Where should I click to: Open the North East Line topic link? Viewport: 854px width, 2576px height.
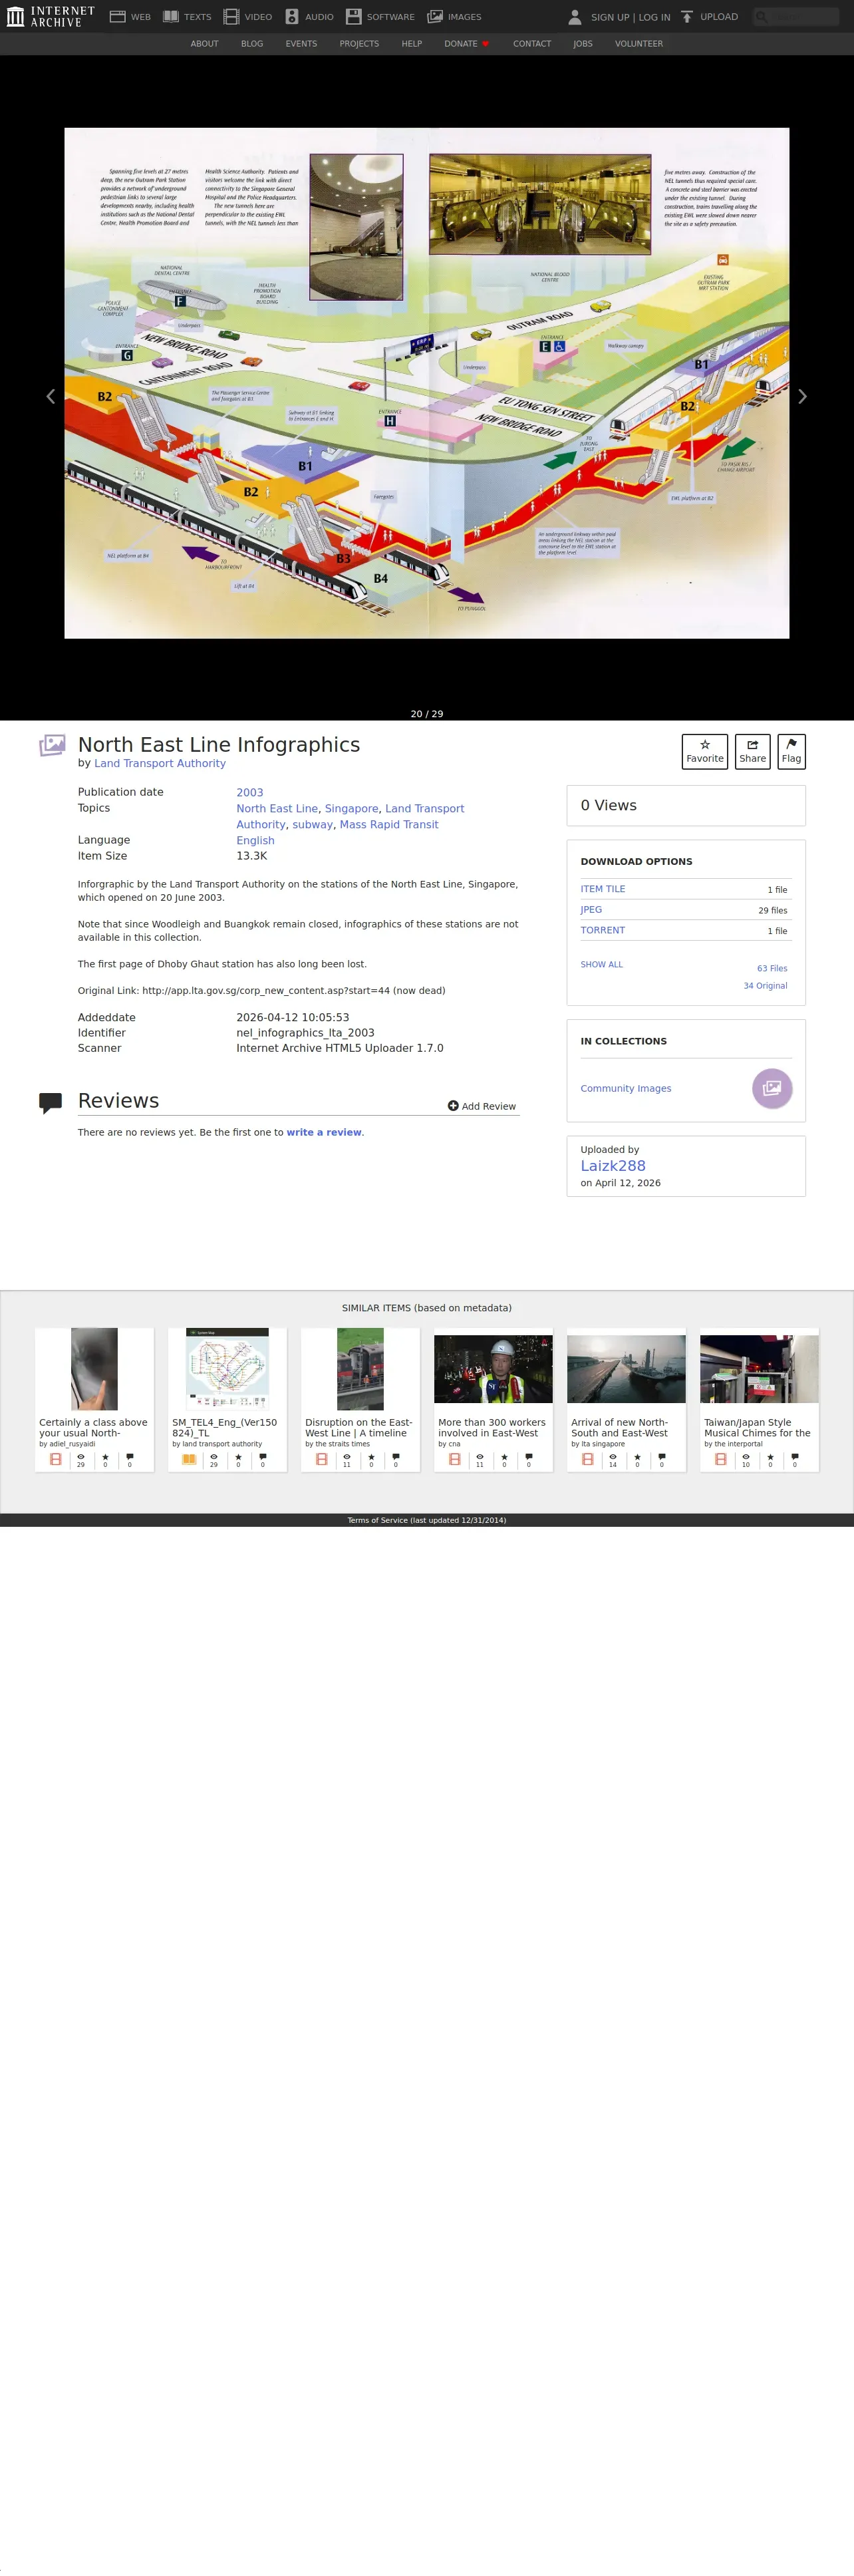277,809
